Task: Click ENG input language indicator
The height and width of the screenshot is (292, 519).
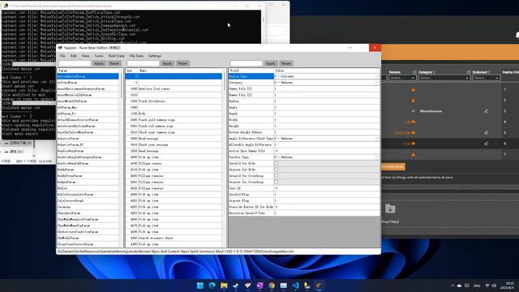Action: [x=477, y=286]
